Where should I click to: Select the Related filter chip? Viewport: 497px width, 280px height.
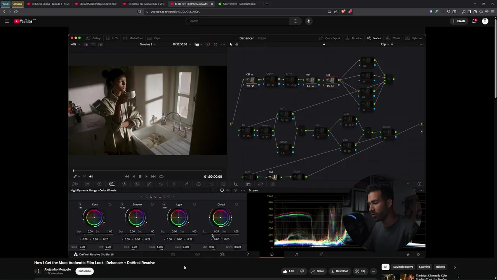[x=440, y=267]
